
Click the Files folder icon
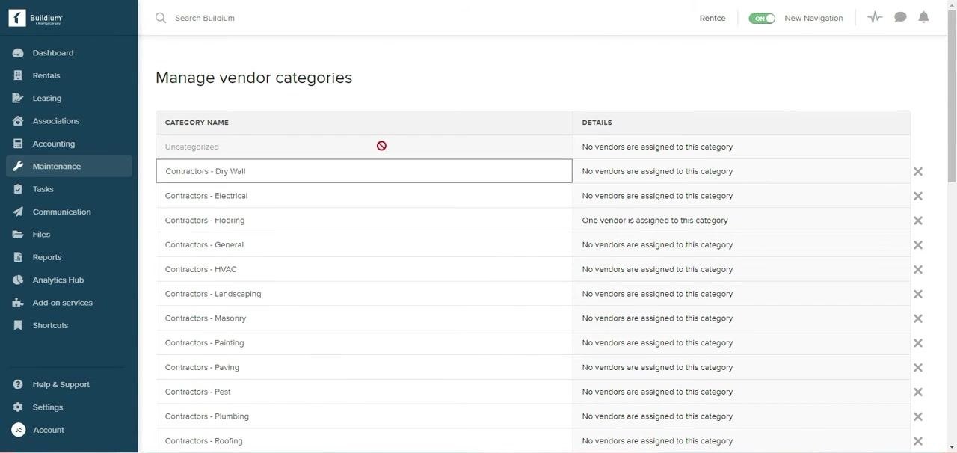point(18,235)
